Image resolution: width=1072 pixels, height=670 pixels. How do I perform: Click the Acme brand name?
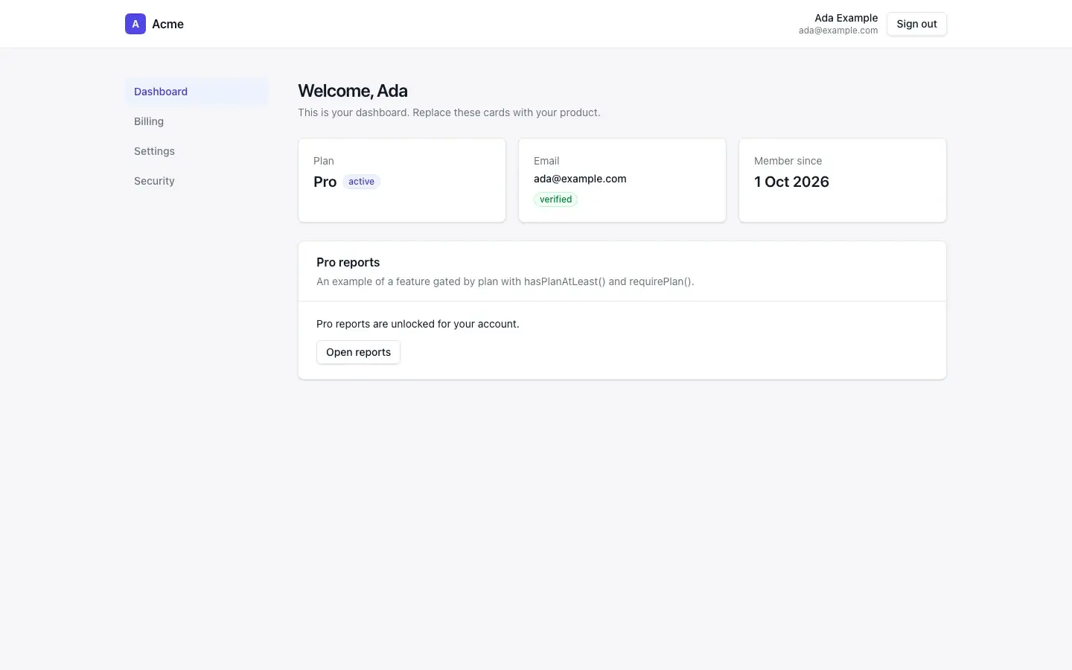pos(167,24)
